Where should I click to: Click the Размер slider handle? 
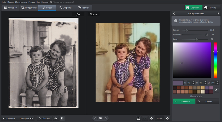(186, 30)
